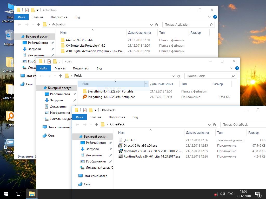
Task: Open Task View in the taskbar
Action: tap(19, 194)
